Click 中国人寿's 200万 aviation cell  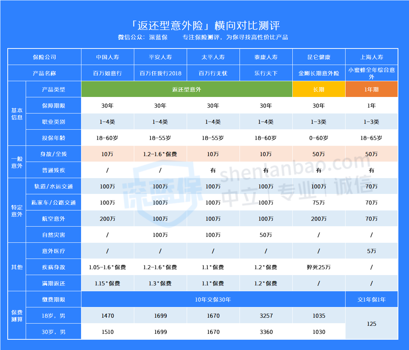[107, 219]
